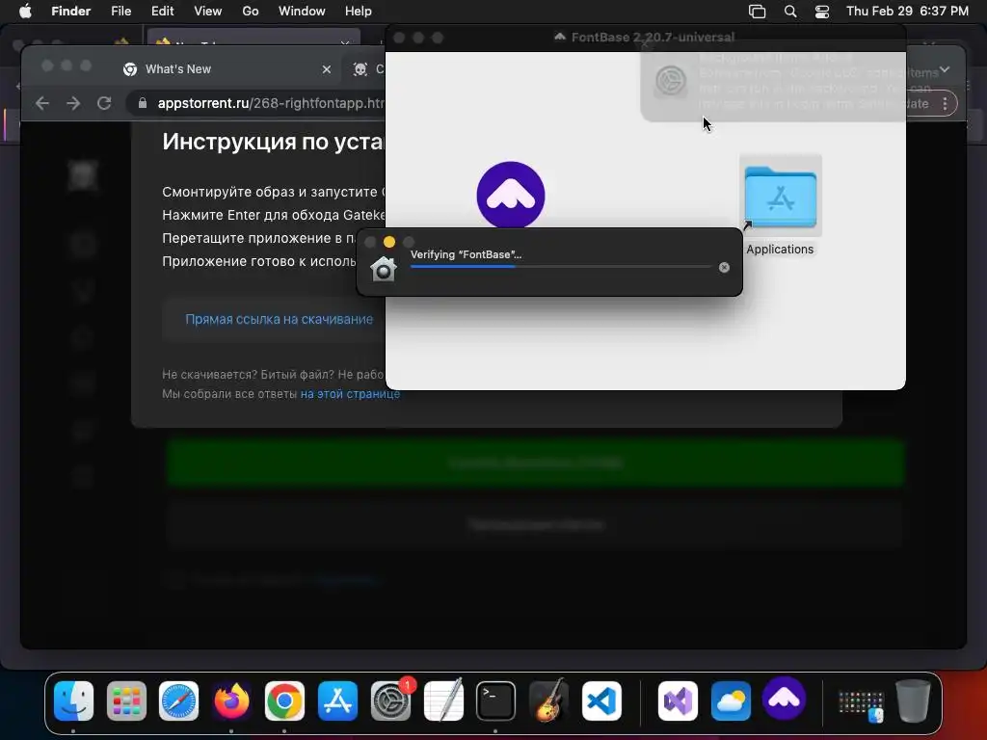Image resolution: width=987 pixels, height=740 pixels.
Task: Open System Settings from the Dock
Action: (x=391, y=700)
